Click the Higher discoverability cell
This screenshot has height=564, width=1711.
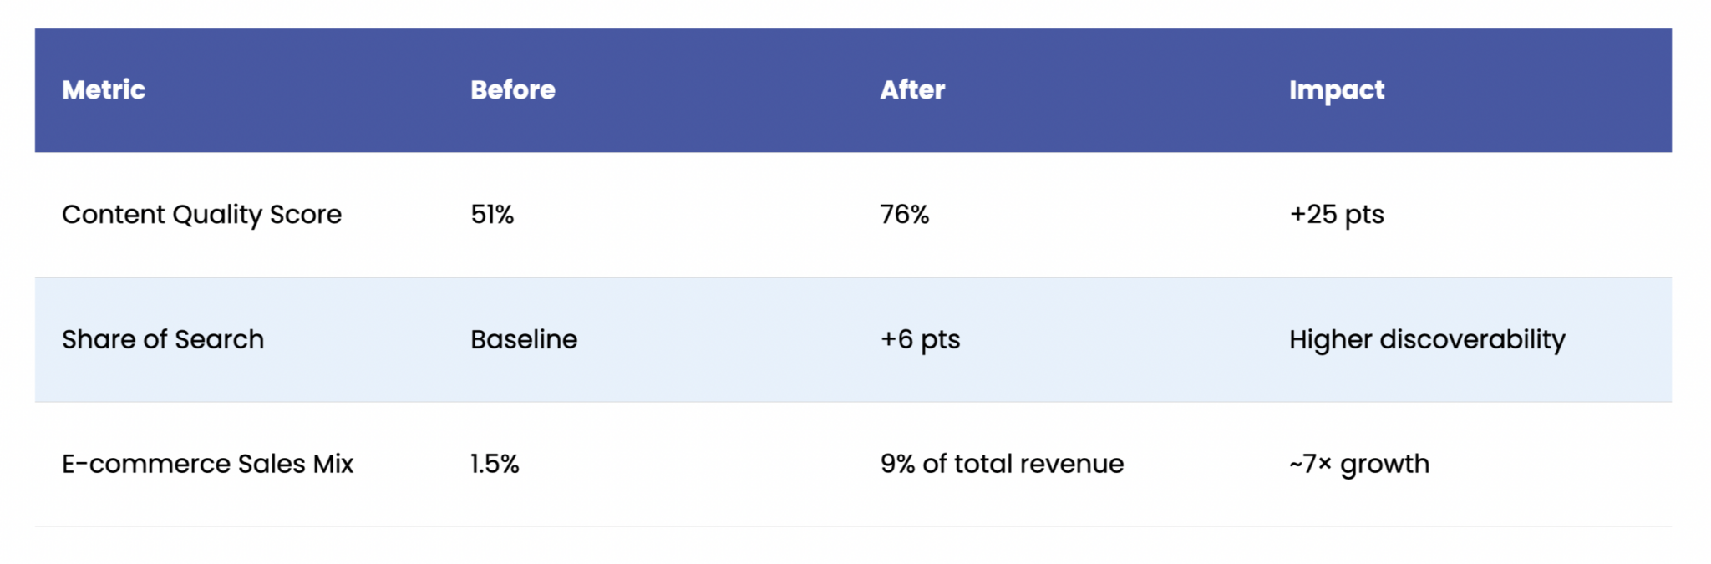point(1427,340)
